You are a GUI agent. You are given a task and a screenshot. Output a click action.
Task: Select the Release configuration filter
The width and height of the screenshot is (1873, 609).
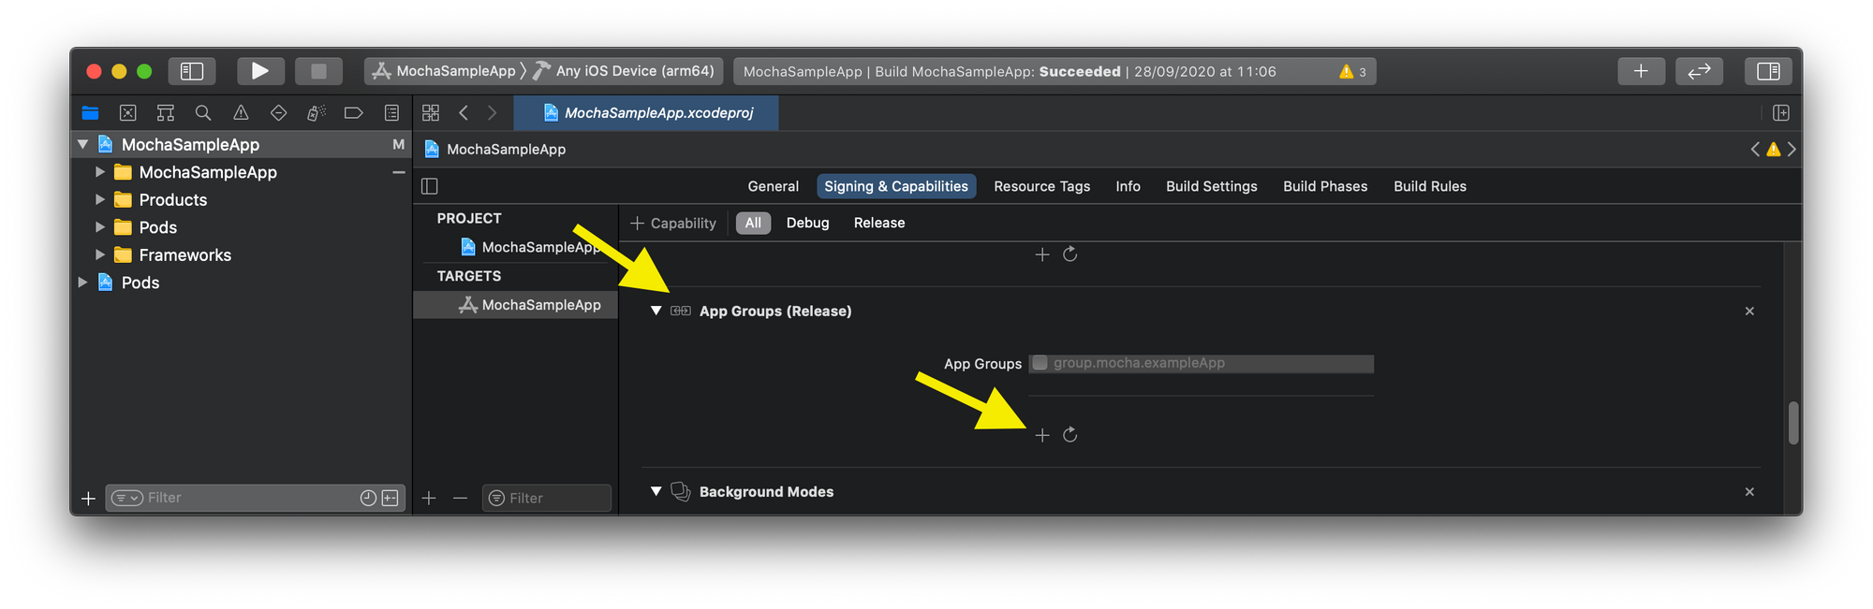coord(879,224)
